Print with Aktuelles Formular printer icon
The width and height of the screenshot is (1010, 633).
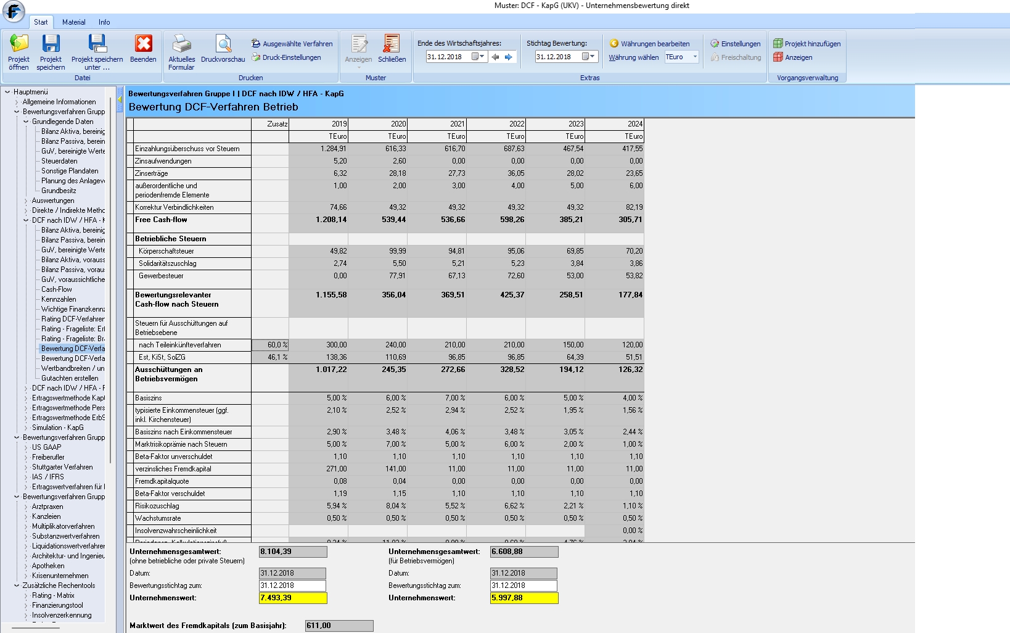click(x=181, y=44)
